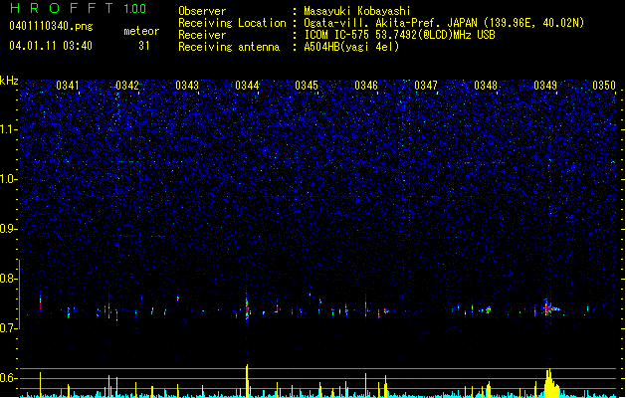Select the ICOM IC-575 receiver text
This screenshot has height=398, width=626.
pos(400,35)
